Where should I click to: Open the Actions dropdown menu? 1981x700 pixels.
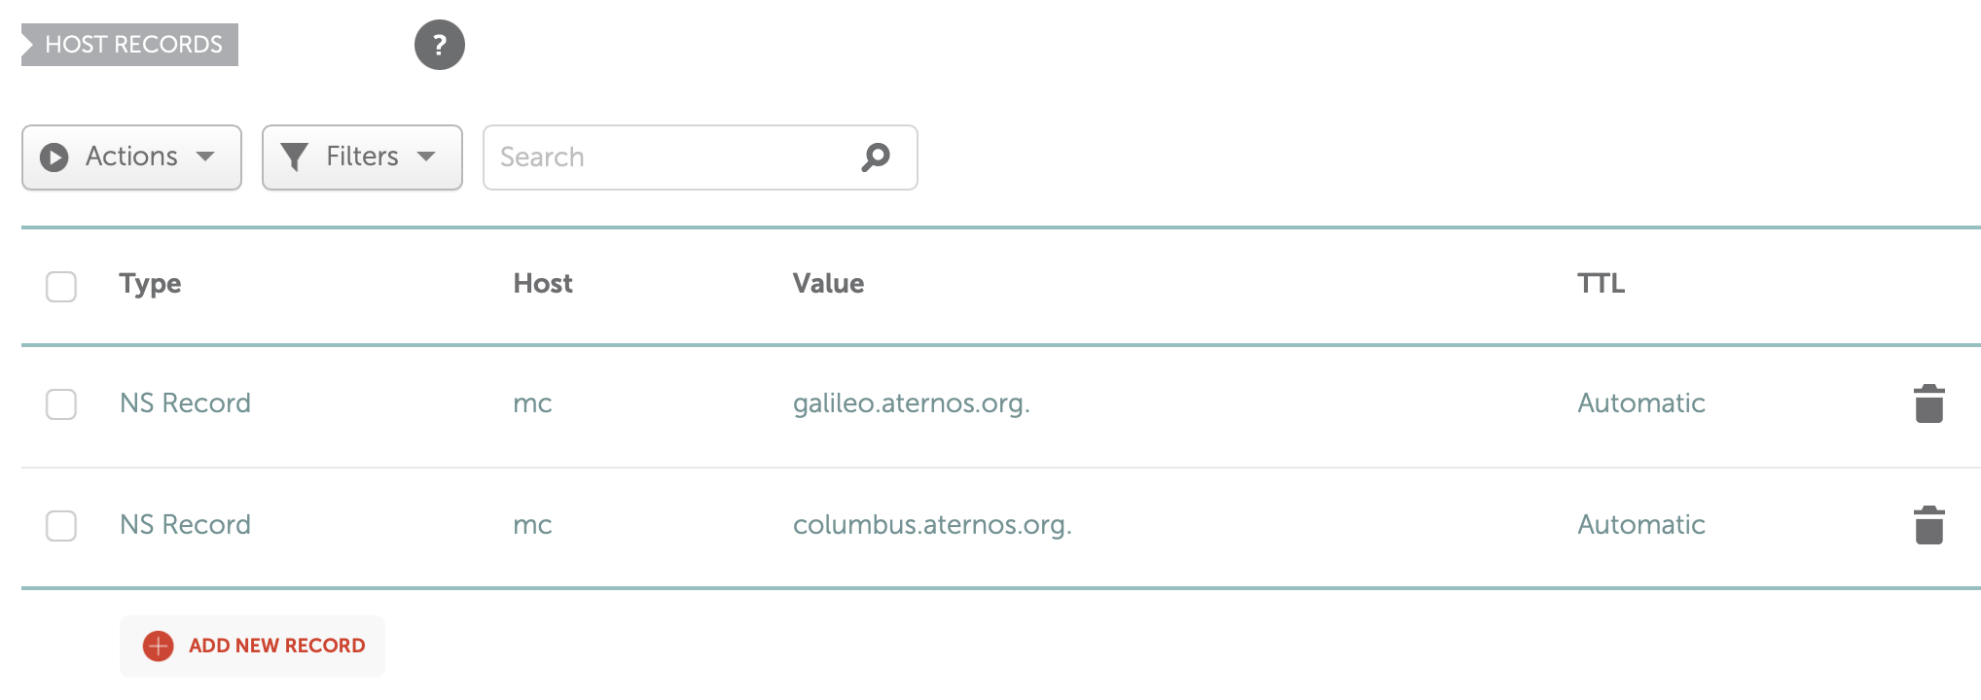coord(131,157)
